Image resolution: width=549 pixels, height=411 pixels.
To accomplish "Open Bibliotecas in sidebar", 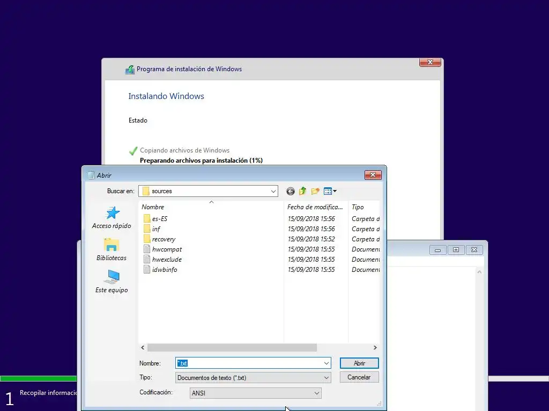I will click(x=112, y=249).
